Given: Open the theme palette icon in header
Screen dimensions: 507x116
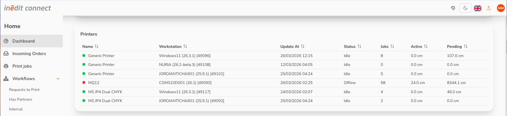Looking at the screenshot, I should [453, 8].
